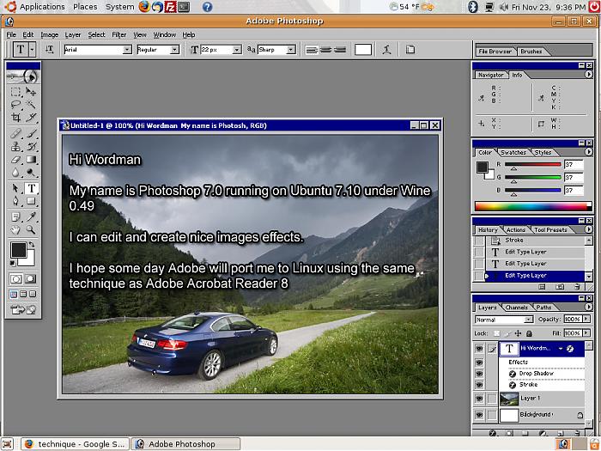Select the Hand tool

[16, 230]
